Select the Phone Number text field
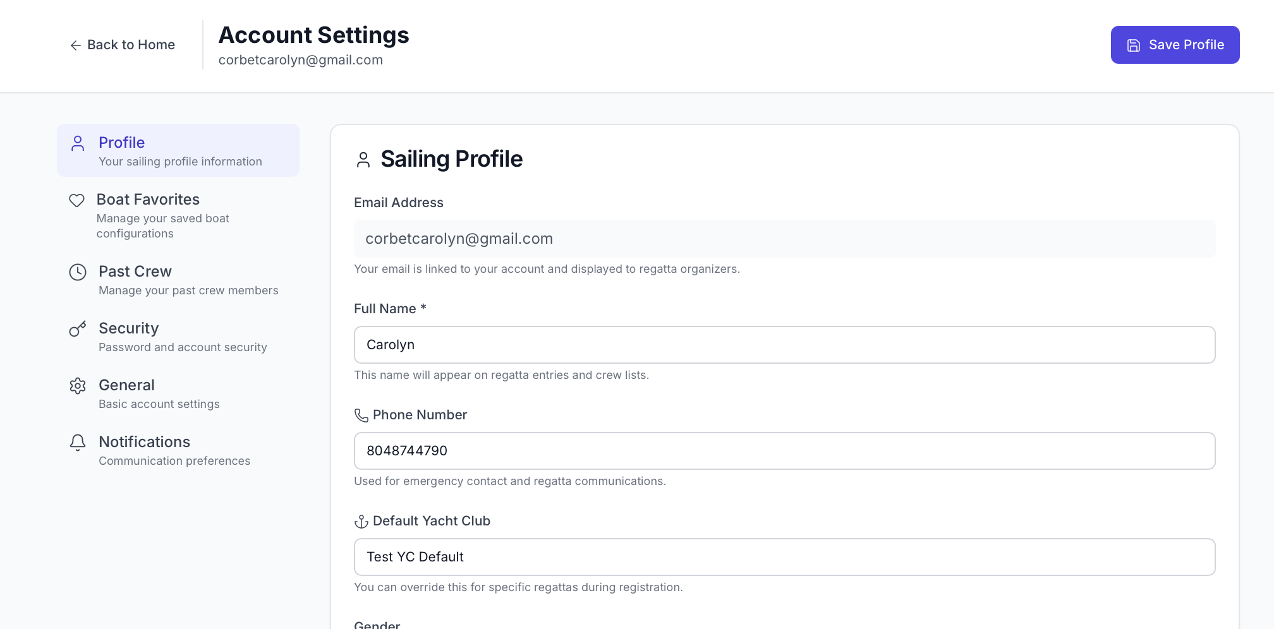This screenshot has height=629, width=1274. pos(784,450)
